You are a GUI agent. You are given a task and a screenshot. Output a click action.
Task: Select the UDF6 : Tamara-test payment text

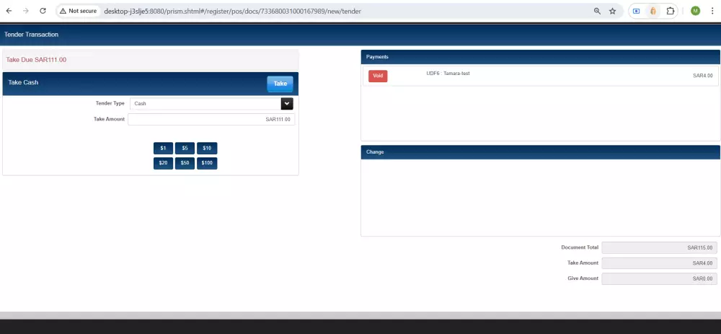[x=448, y=74]
